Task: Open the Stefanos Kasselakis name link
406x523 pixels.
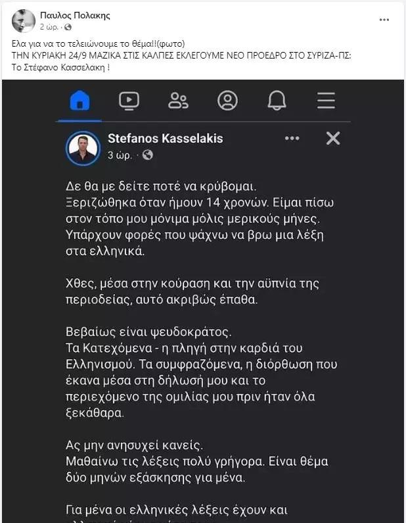Action: pyautogui.click(x=165, y=138)
